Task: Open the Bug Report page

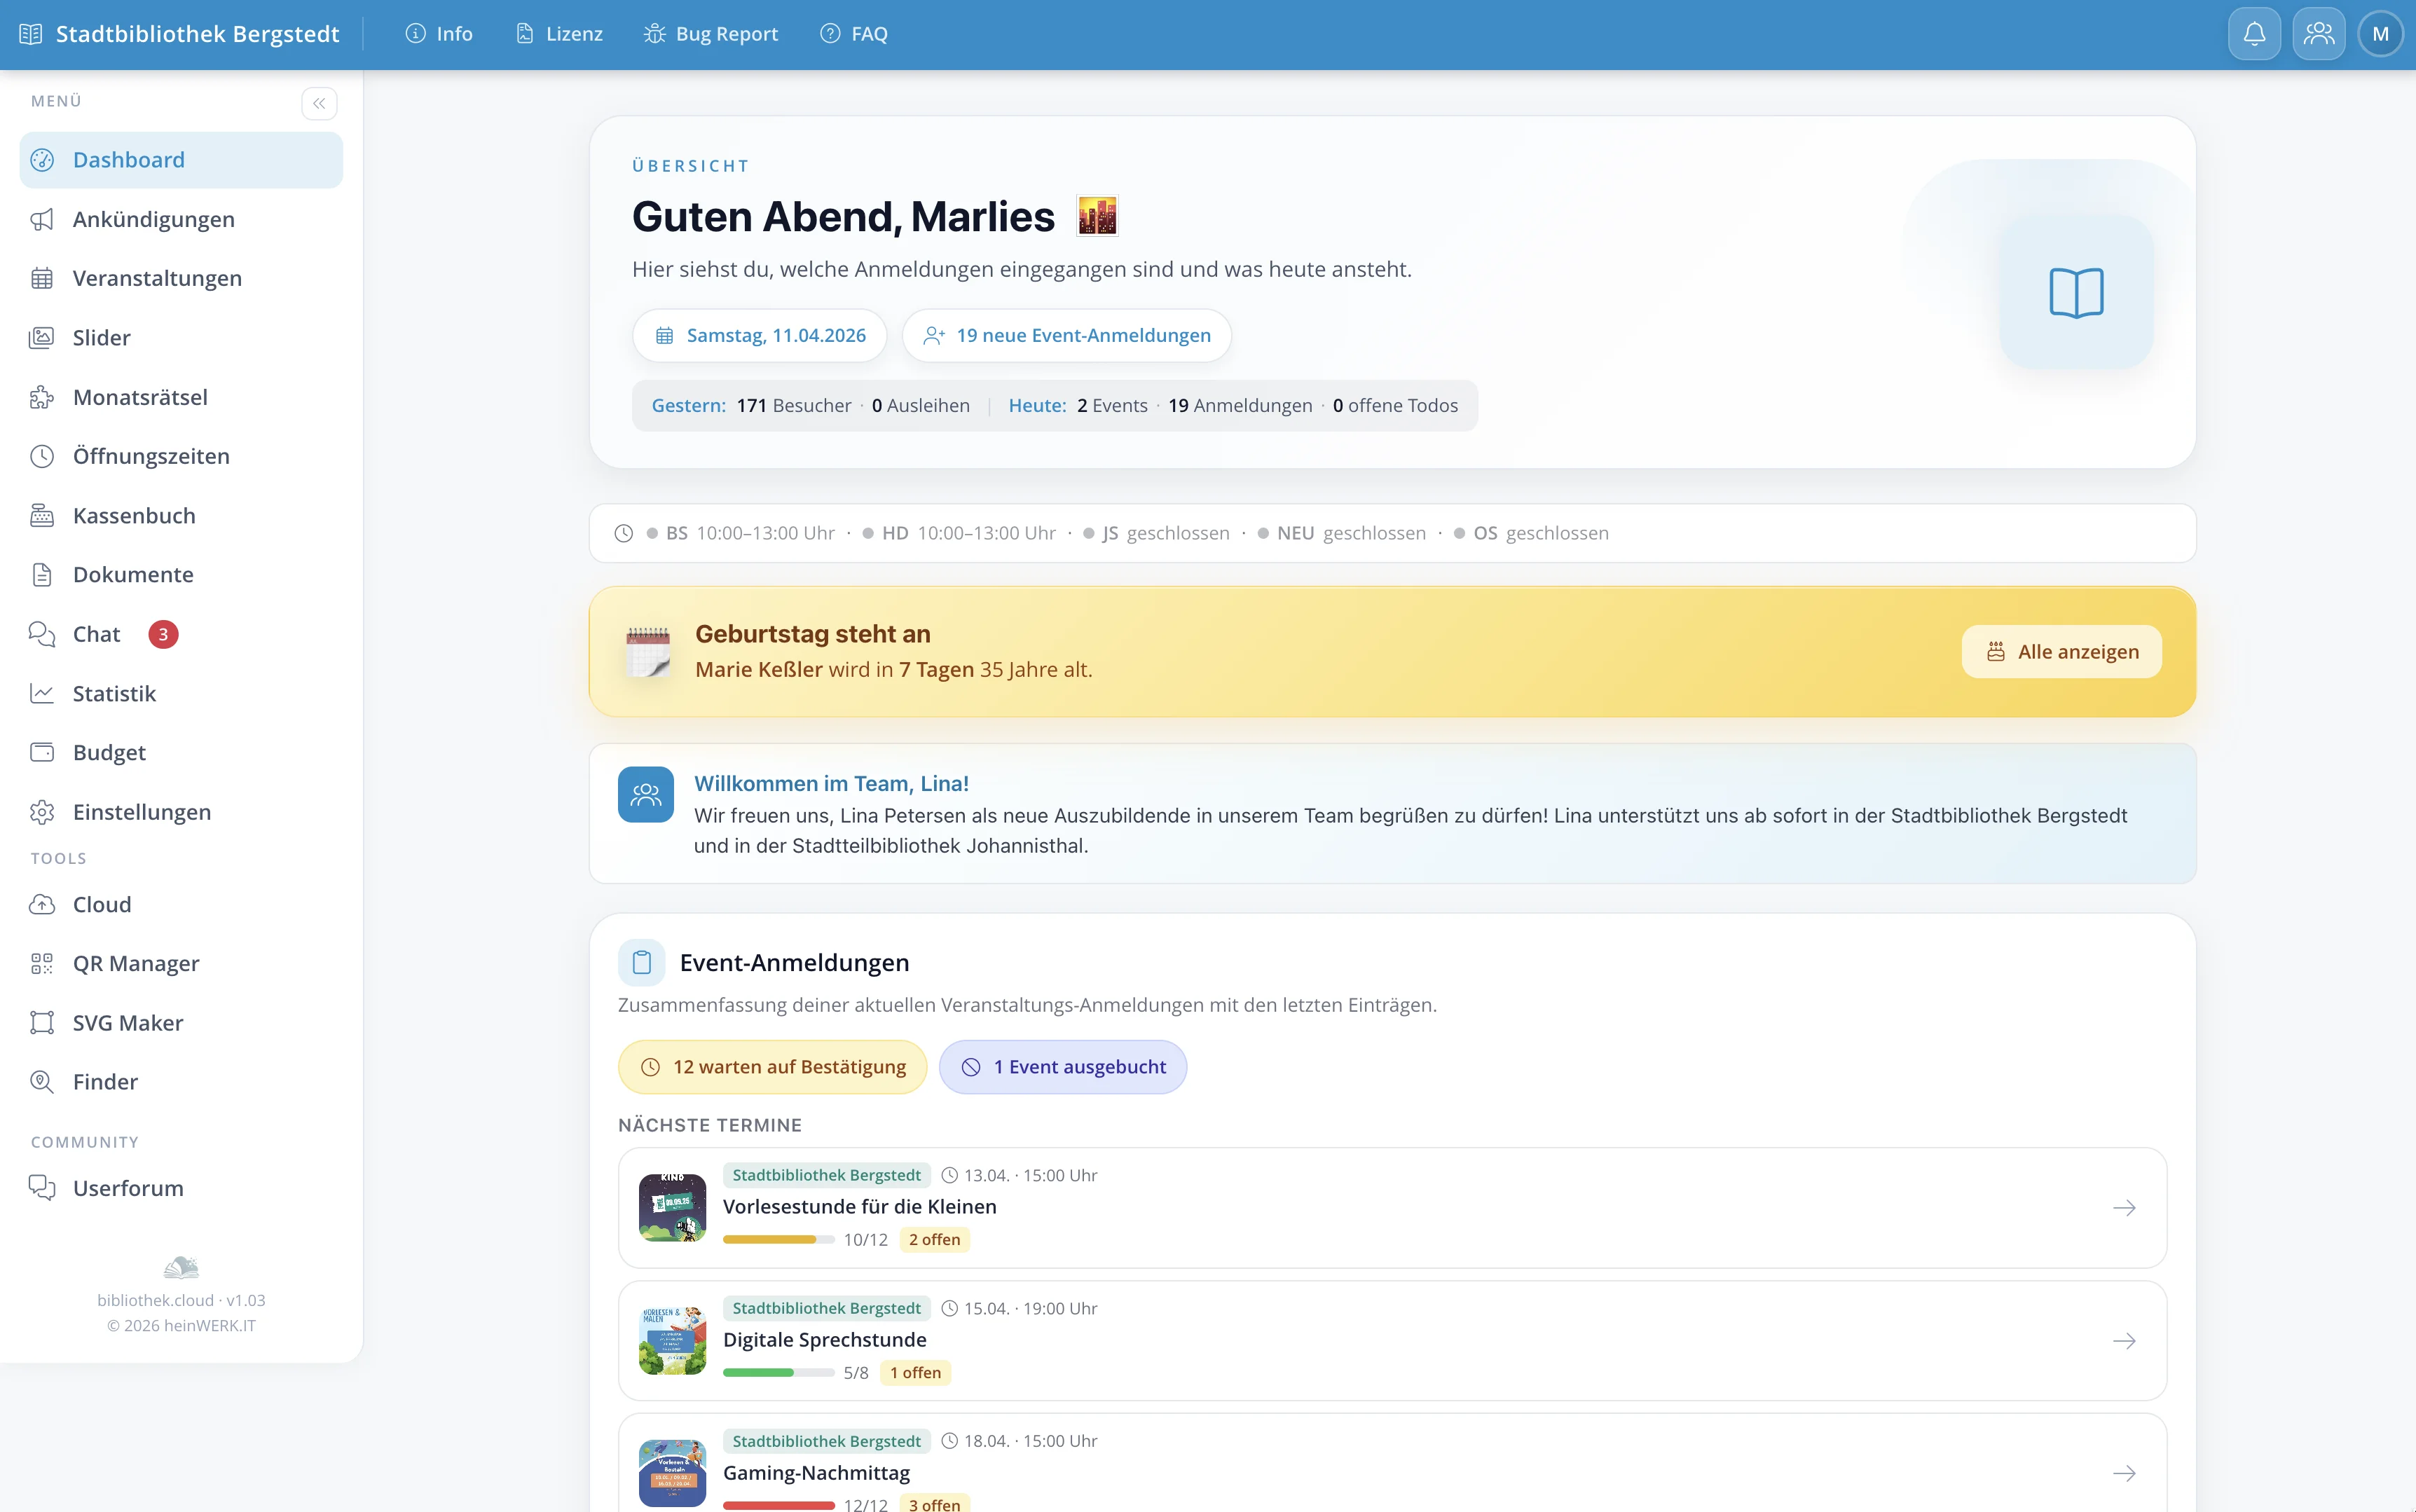Action: (x=711, y=33)
